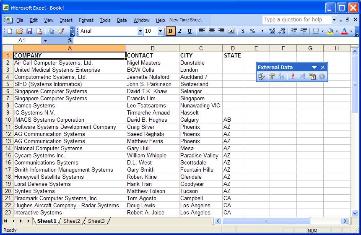Screen dimensions: 361x235
Task: Switch to the Sheet2 tab
Action: [72, 221]
